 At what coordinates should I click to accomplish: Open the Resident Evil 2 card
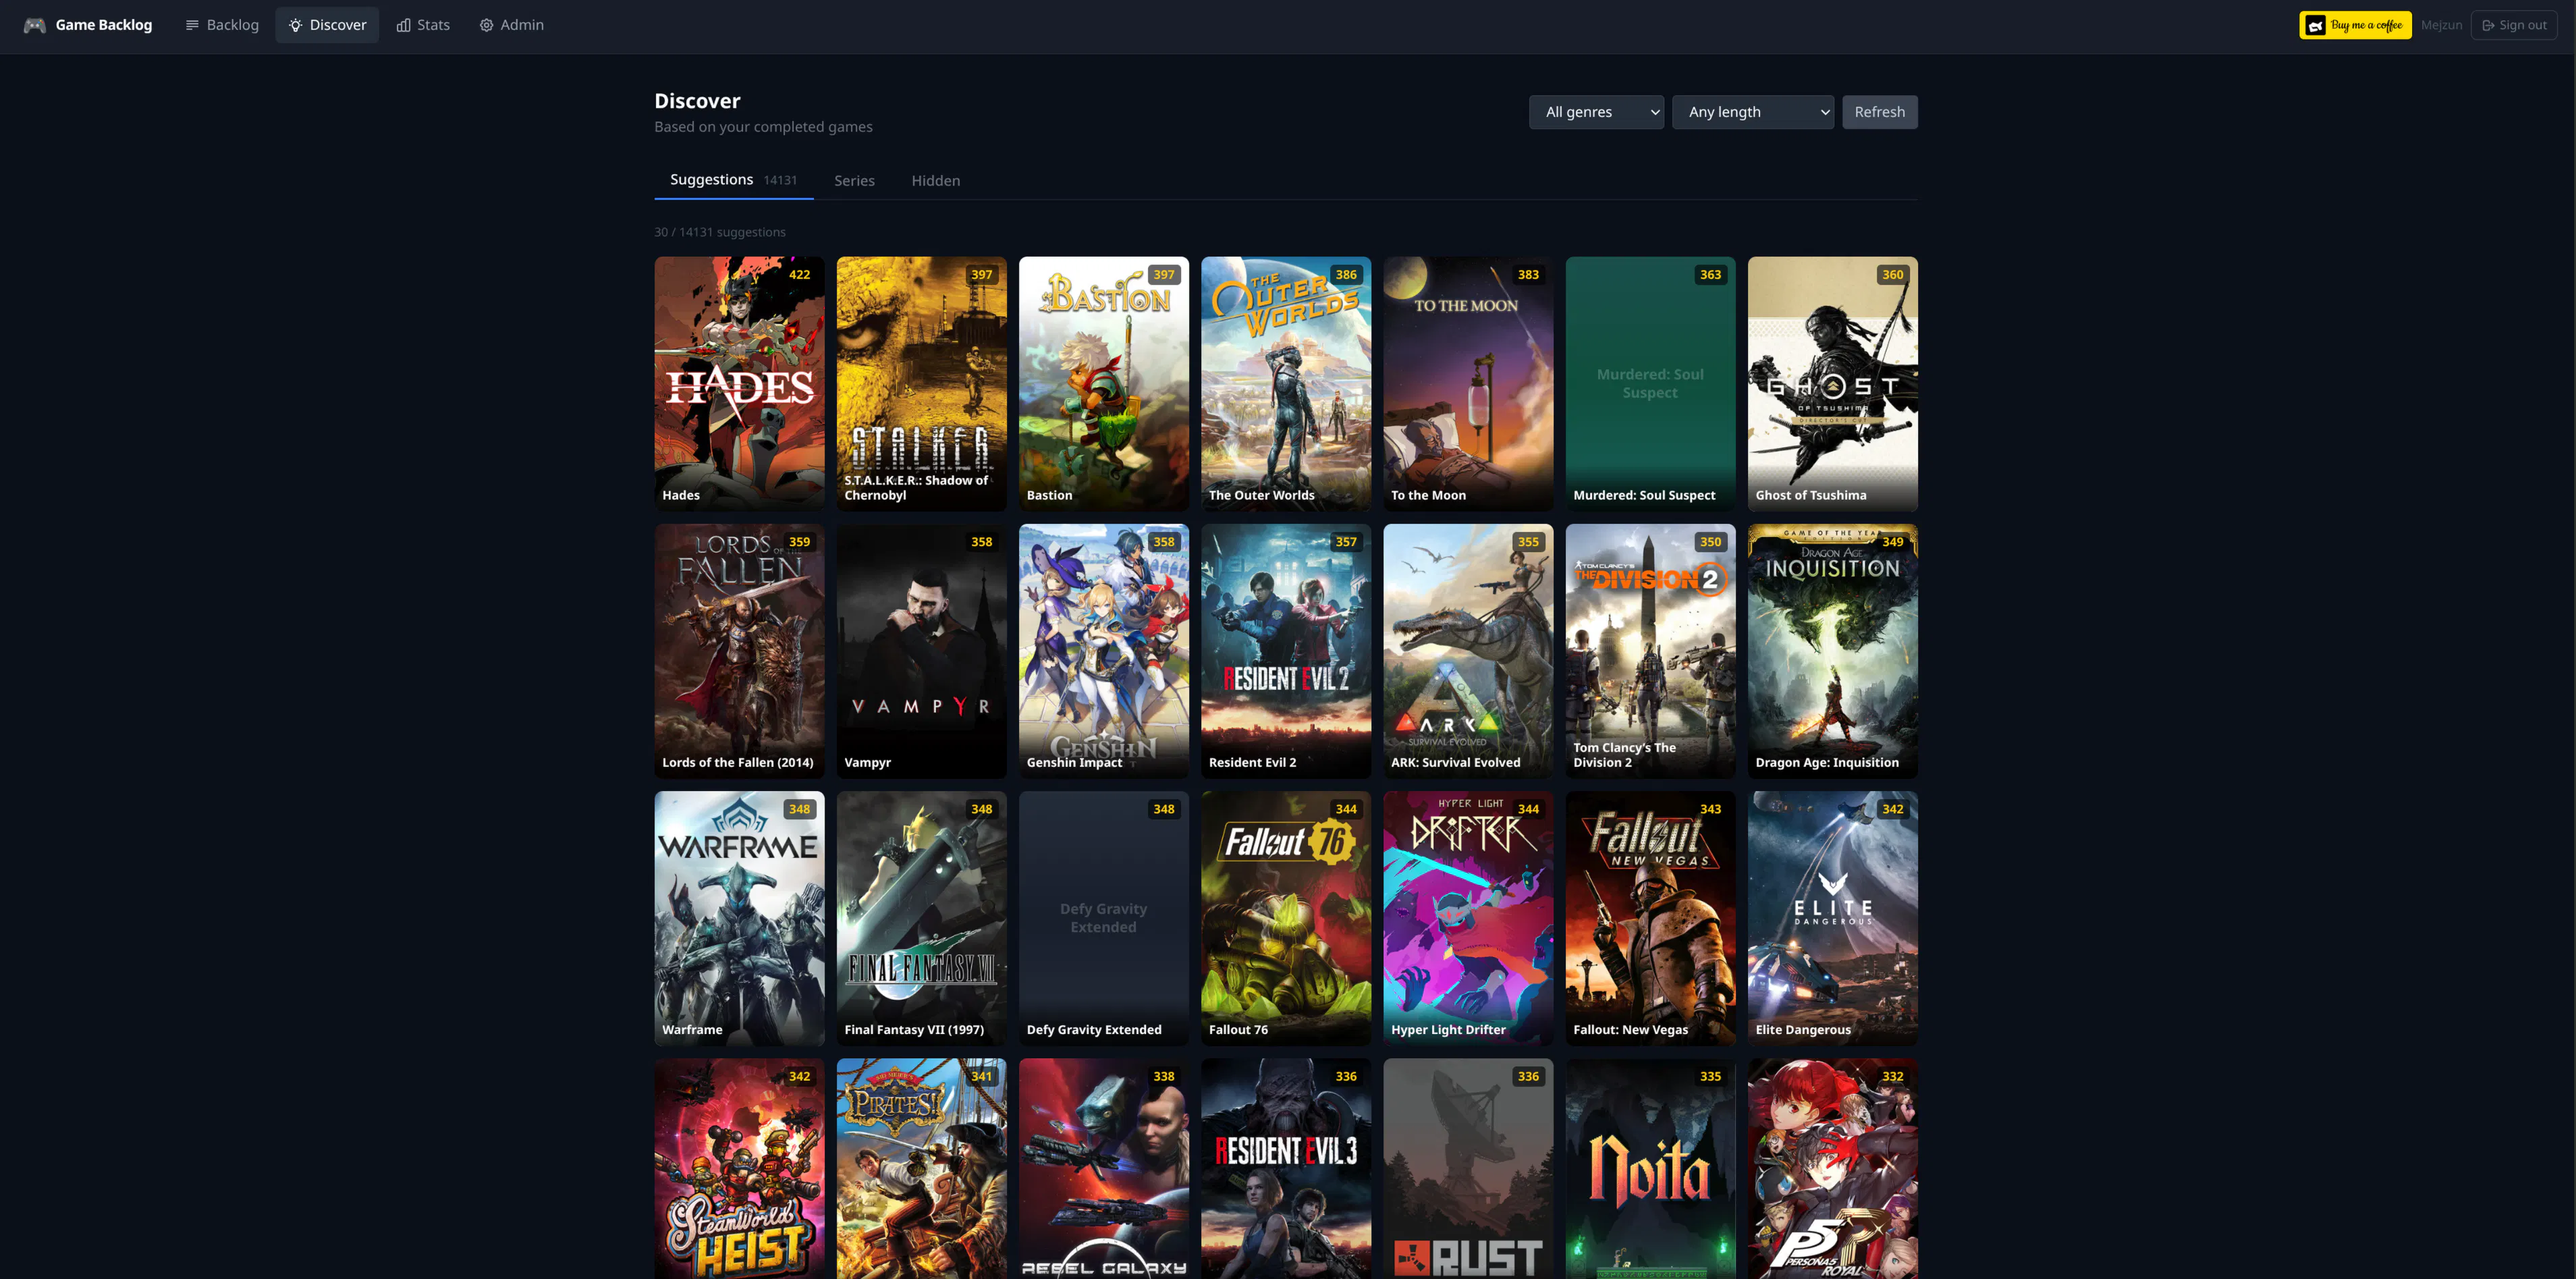click(x=1286, y=651)
